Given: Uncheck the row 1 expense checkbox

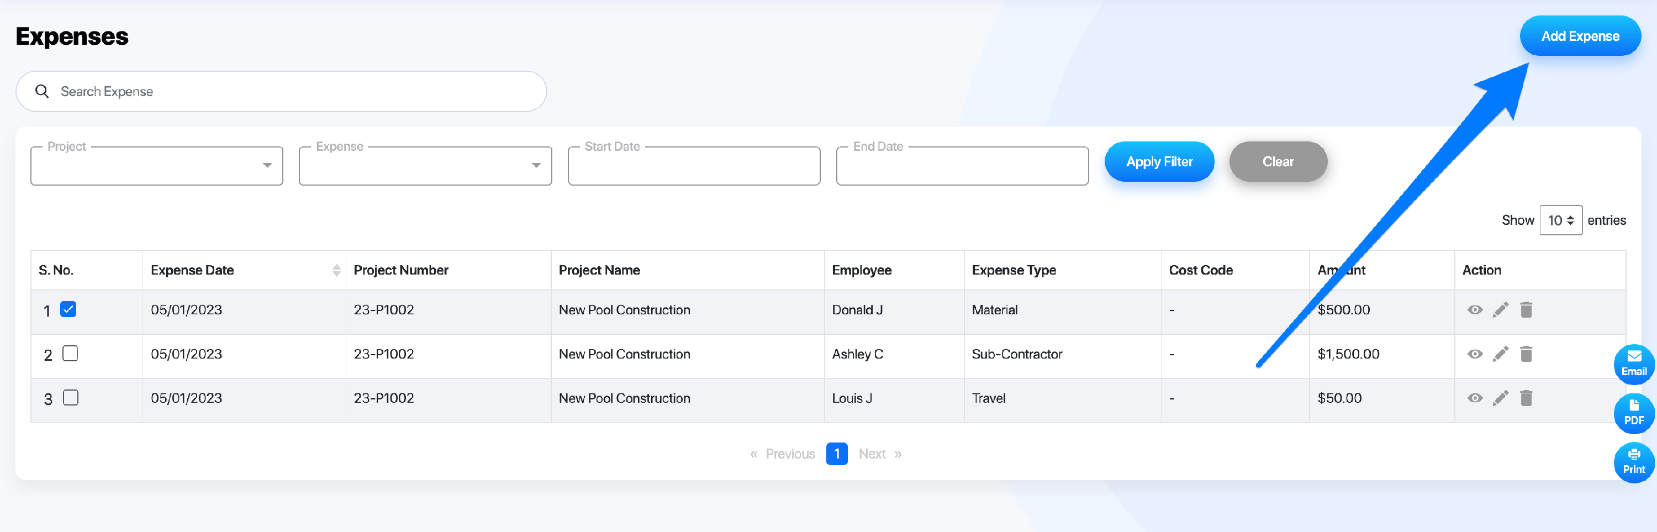Looking at the screenshot, I should (68, 309).
